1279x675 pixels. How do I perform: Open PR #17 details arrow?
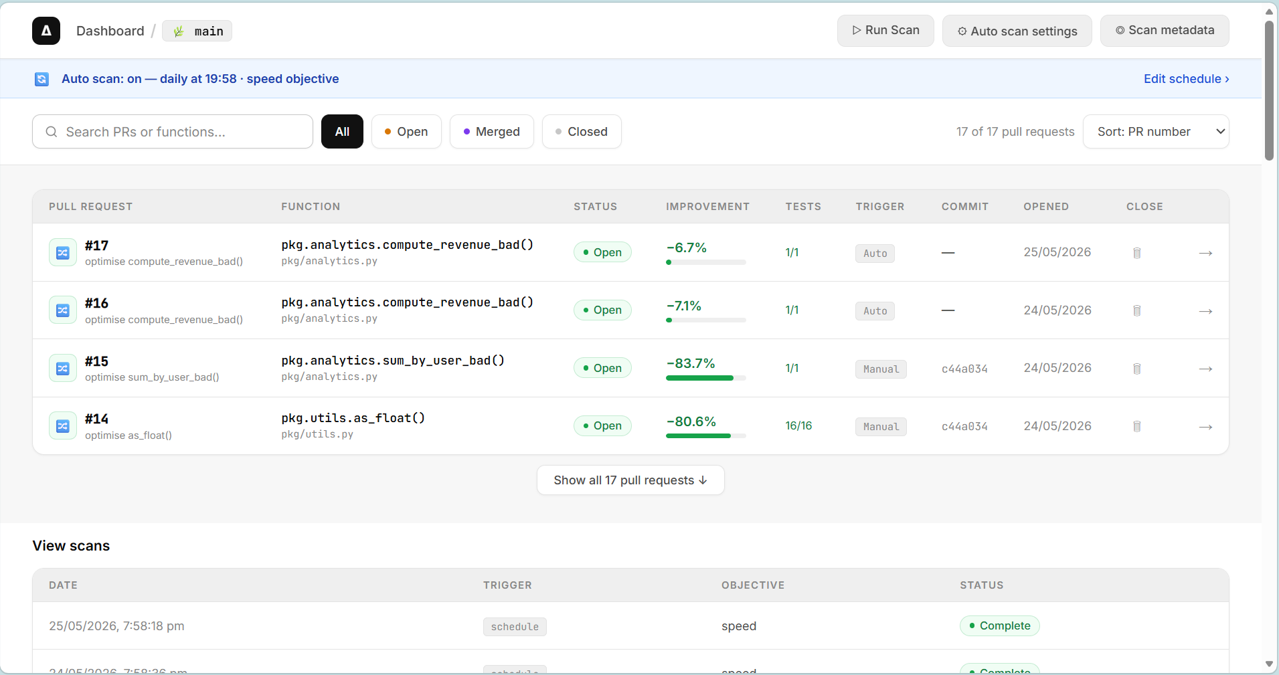pos(1205,253)
